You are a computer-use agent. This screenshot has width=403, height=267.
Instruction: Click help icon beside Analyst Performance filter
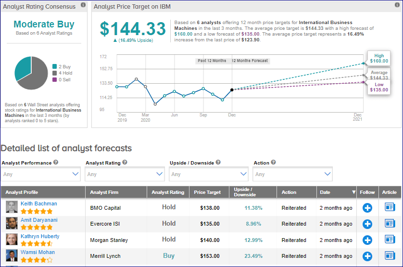56,163
